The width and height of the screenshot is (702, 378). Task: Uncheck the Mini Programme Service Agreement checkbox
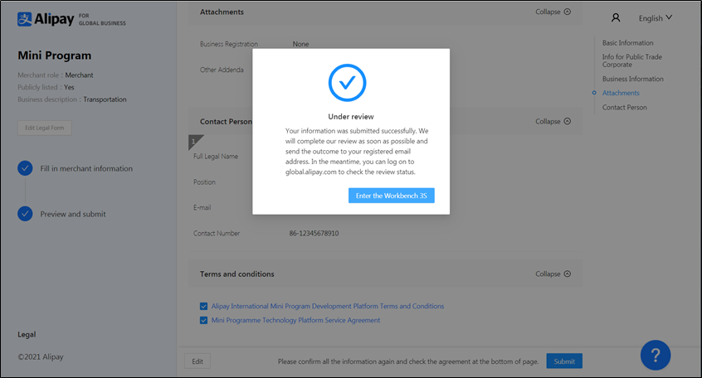[x=204, y=320]
